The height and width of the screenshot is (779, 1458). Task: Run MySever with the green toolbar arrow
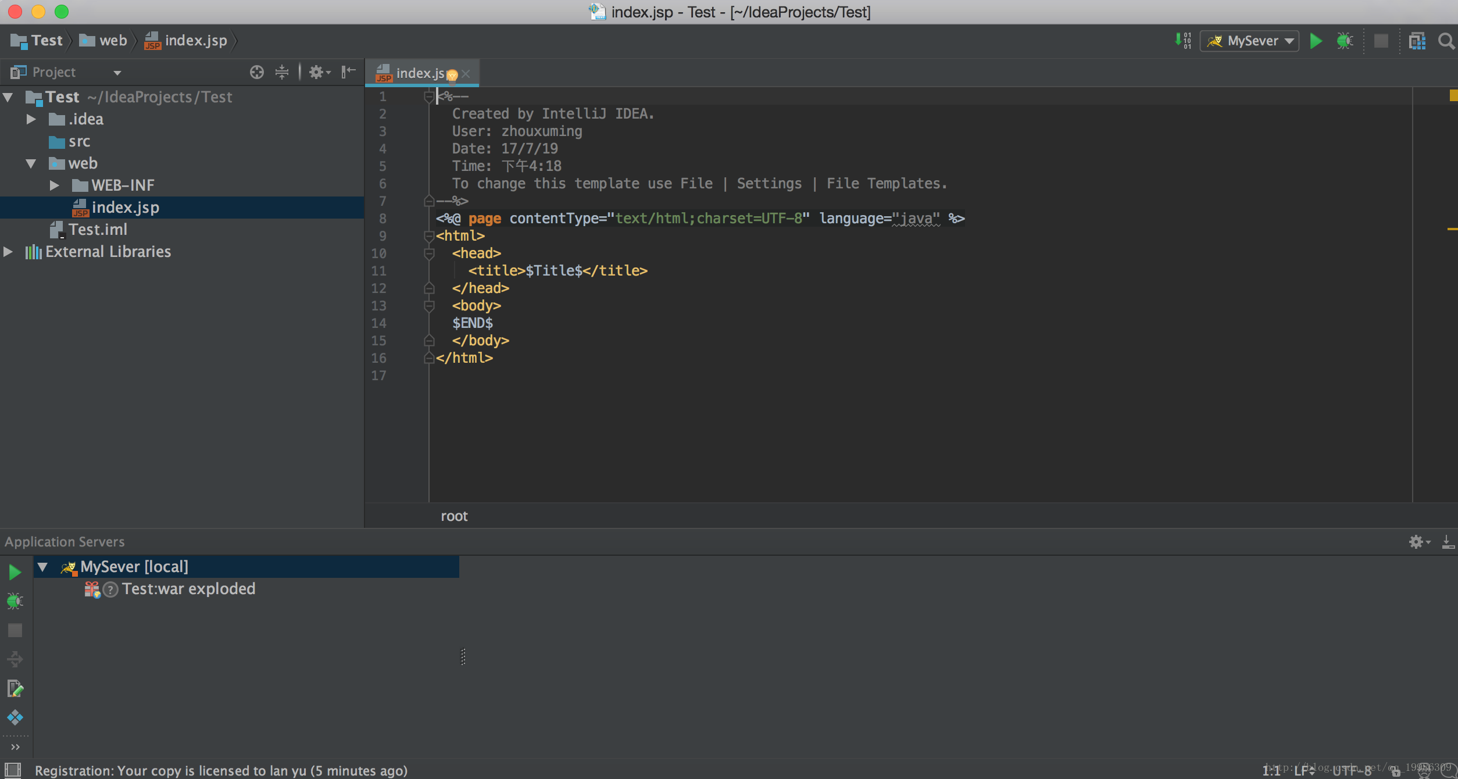(x=1316, y=41)
